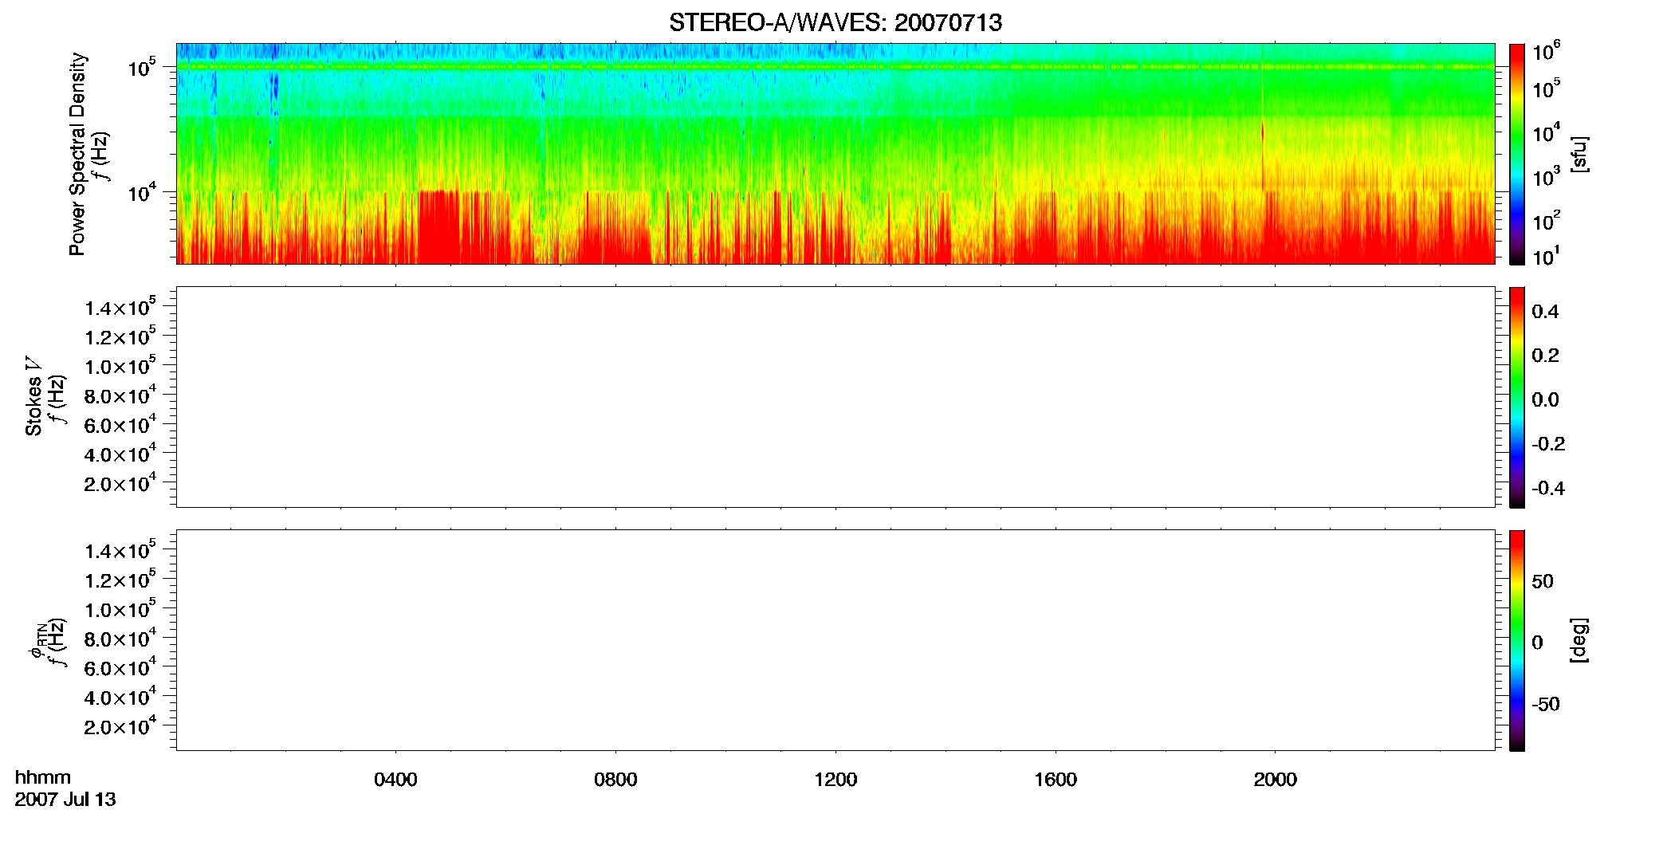Click the Stokes V axis label

[x=33, y=396]
